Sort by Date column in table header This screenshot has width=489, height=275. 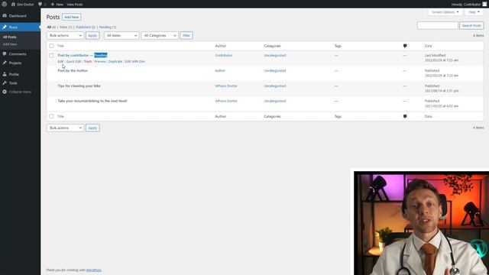(428, 46)
